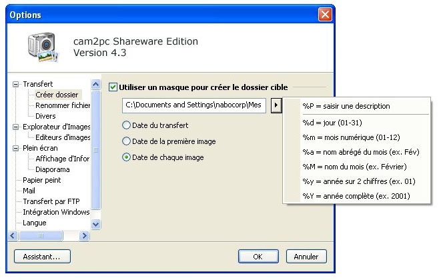This screenshot has width=441, height=280.
Task: Collapse the Plein écran tree node
Action: point(16,148)
